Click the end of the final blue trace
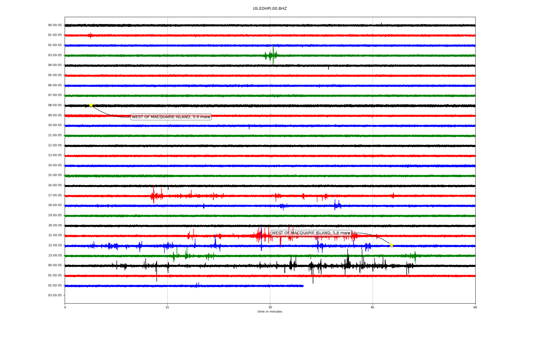Image resolution: width=540 pixels, height=337 pixels. pyautogui.click(x=303, y=286)
